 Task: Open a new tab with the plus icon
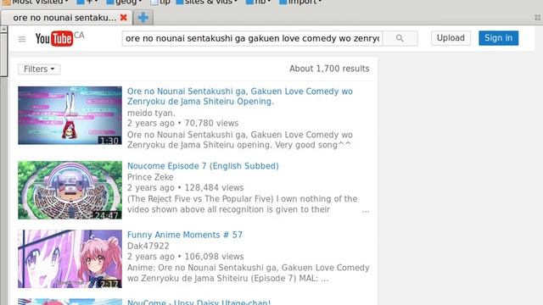pyautogui.click(x=143, y=17)
